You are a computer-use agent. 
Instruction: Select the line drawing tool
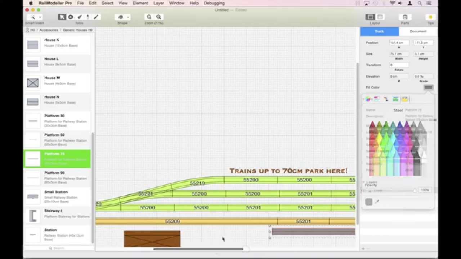(96, 17)
